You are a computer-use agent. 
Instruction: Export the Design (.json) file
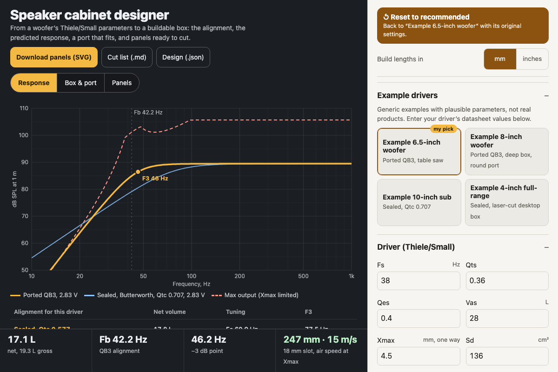click(183, 57)
